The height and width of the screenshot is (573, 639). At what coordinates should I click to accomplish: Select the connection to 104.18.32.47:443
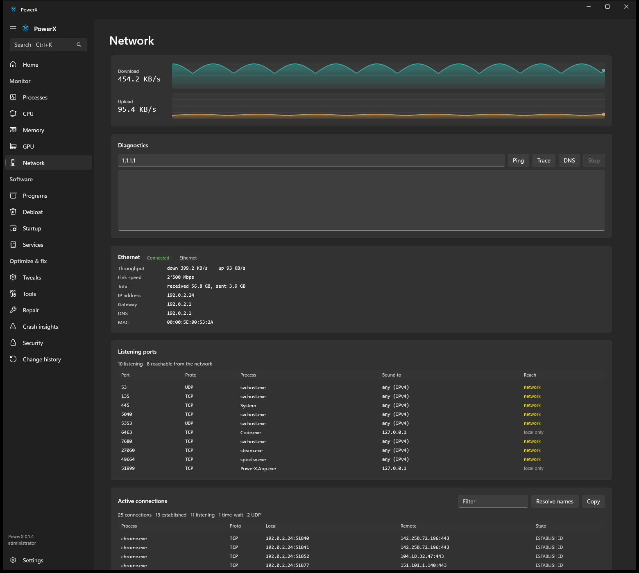pyautogui.click(x=361, y=556)
